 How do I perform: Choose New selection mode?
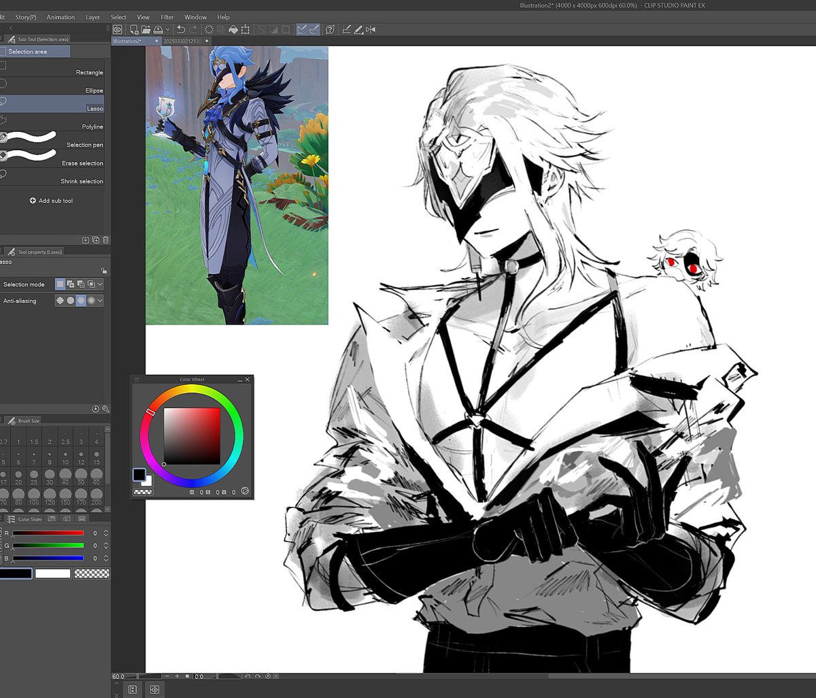[60, 284]
